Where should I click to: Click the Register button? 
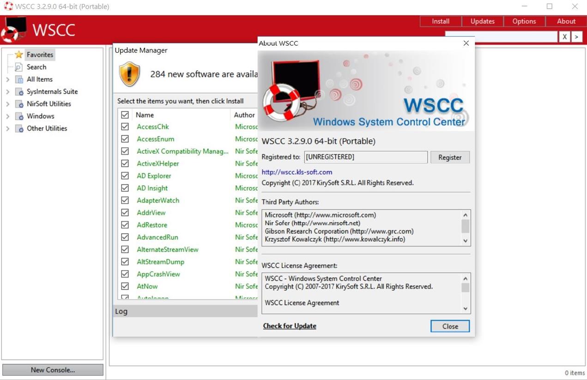click(x=450, y=157)
